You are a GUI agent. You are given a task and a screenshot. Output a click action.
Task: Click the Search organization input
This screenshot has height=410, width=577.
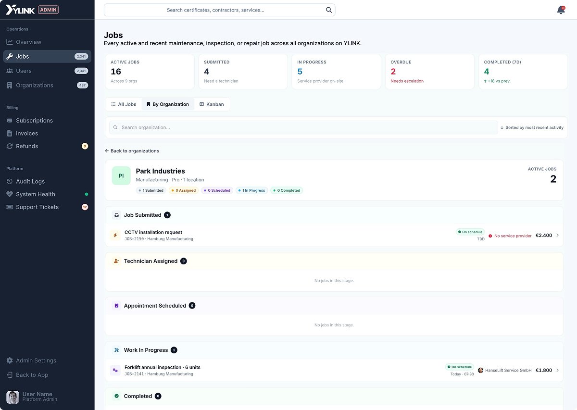(x=303, y=127)
